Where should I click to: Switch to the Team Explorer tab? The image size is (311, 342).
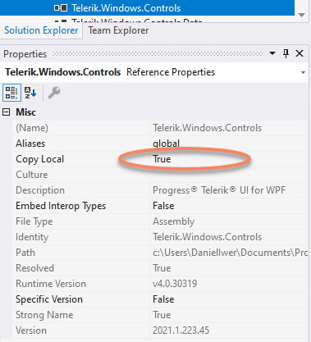tap(118, 30)
